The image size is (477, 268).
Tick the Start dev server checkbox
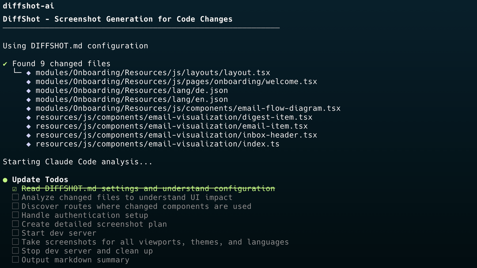[15, 233]
